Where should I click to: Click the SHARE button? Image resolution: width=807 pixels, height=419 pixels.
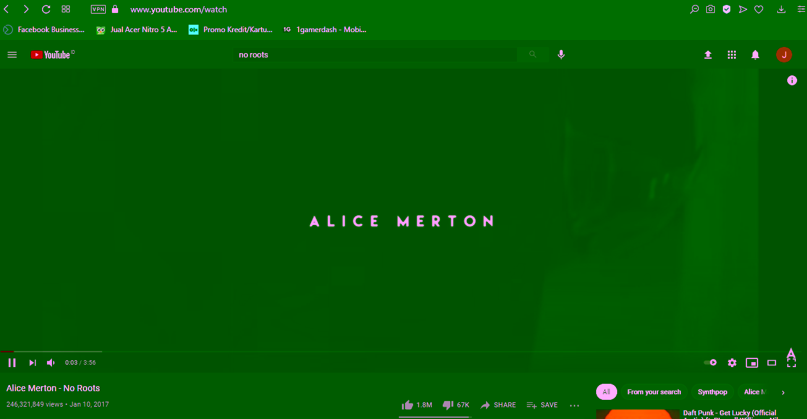pos(498,405)
